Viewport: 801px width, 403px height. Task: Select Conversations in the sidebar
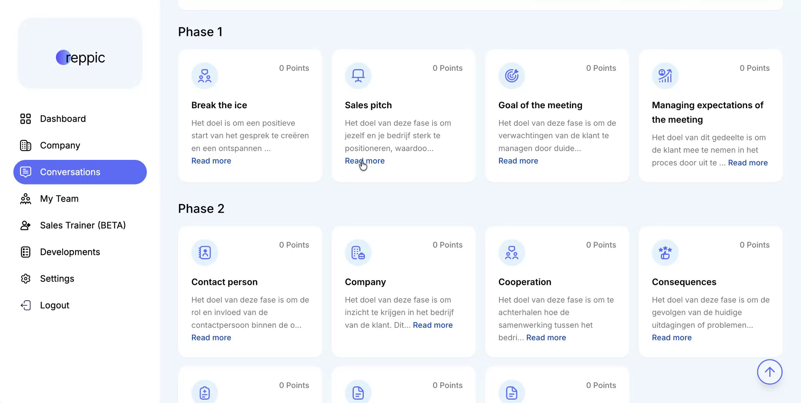(x=70, y=172)
